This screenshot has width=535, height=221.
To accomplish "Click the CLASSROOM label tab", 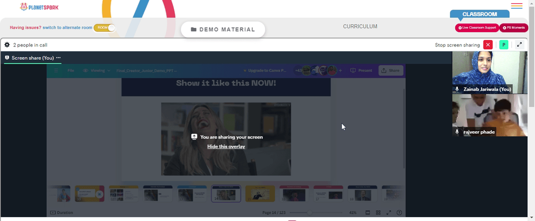I will click(479, 14).
